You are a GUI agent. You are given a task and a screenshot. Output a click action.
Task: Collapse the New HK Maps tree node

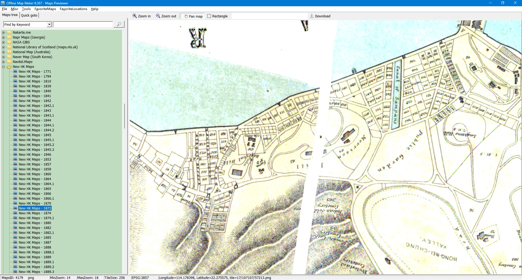click(4, 67)
